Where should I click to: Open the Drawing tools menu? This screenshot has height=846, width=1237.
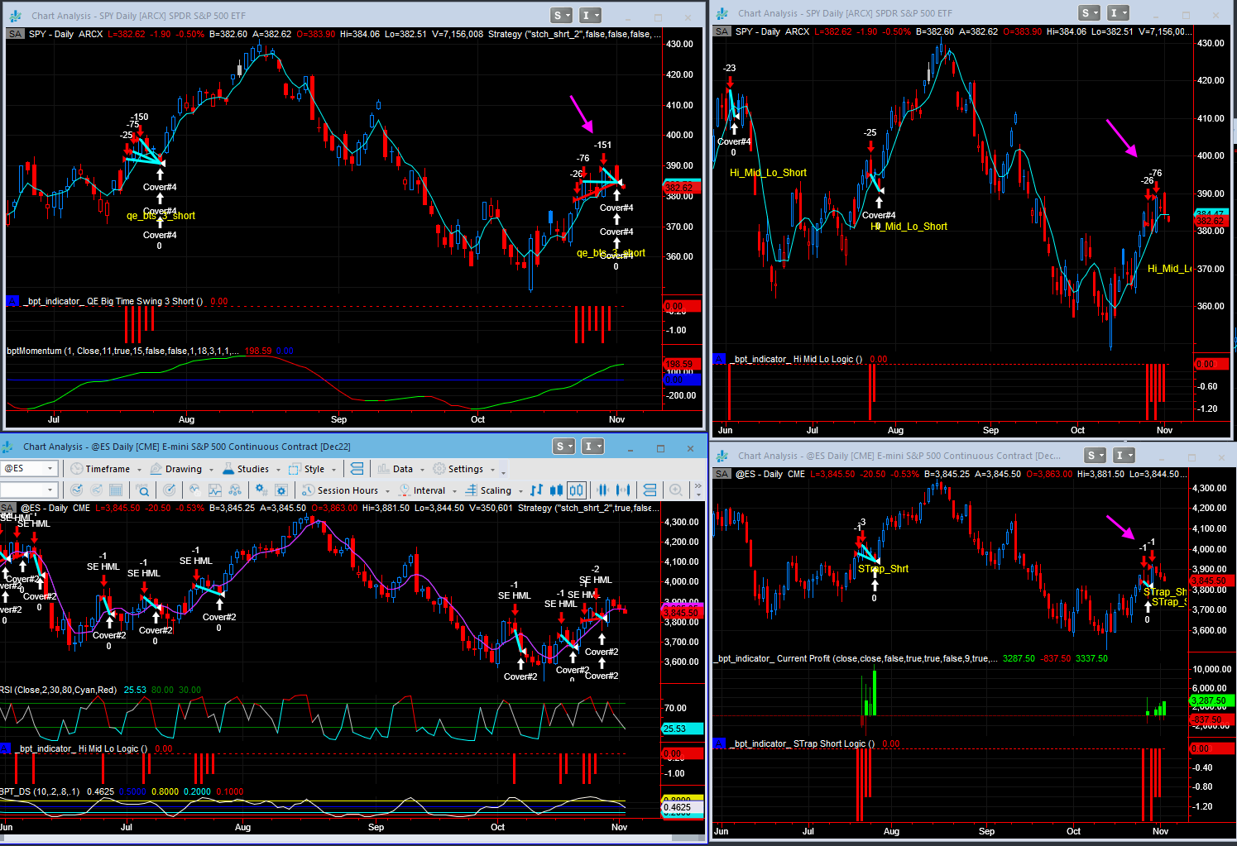point(182,469)
